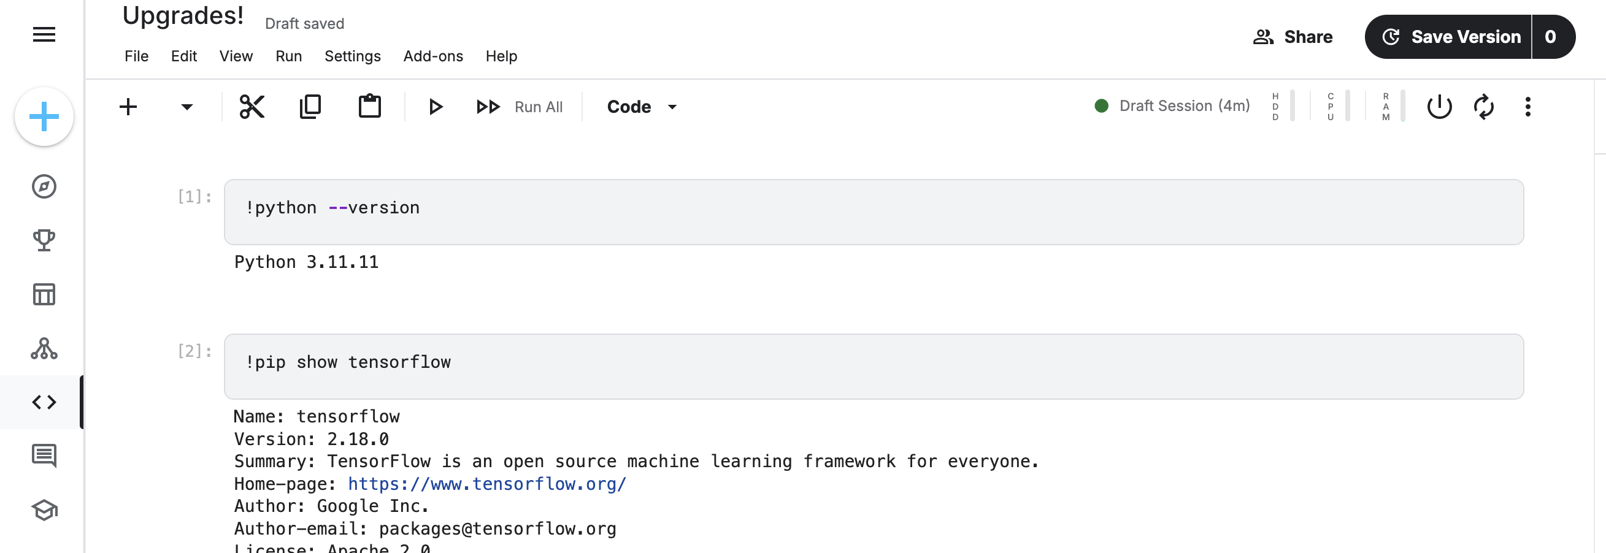This screenshot has width=1606, height=553.
Task: Paste cell using clipboard icon
Action: (370, 107)
